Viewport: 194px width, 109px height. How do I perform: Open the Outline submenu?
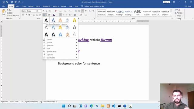click(x=60, y=40)
